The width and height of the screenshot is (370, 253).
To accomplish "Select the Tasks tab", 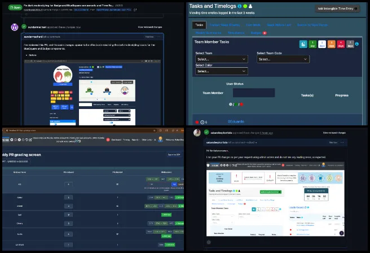I will click(199, 25).
